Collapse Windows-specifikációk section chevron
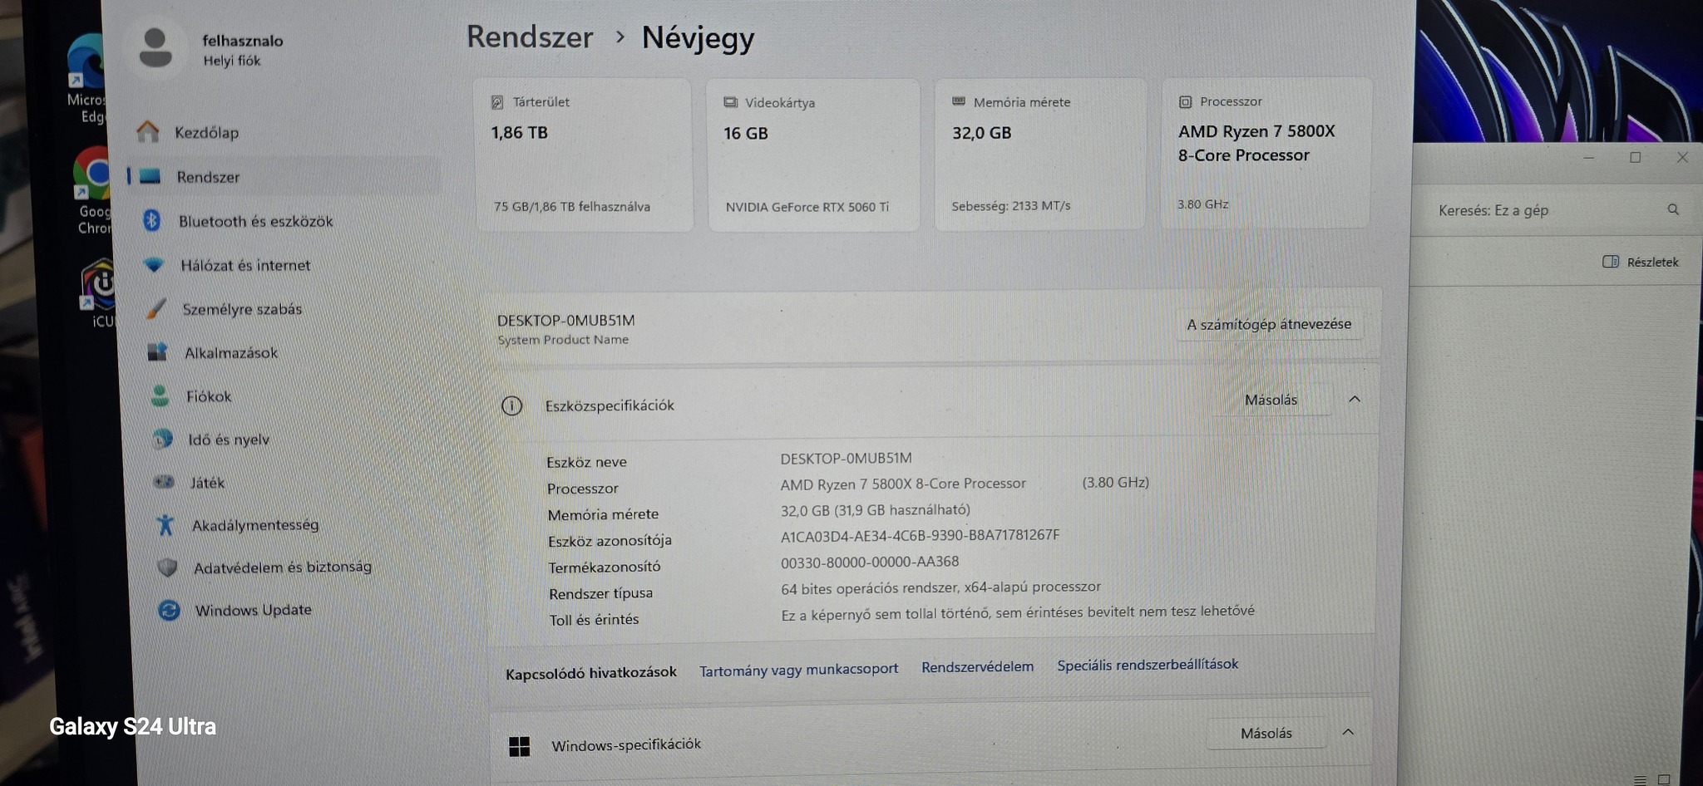This screenshot has width=1703, height=786. pos(1348,732)
